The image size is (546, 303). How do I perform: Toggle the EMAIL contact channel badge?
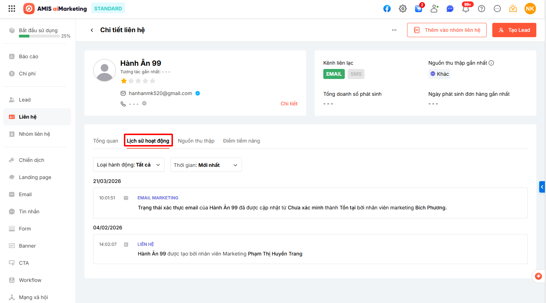click(x=334, y=74)
